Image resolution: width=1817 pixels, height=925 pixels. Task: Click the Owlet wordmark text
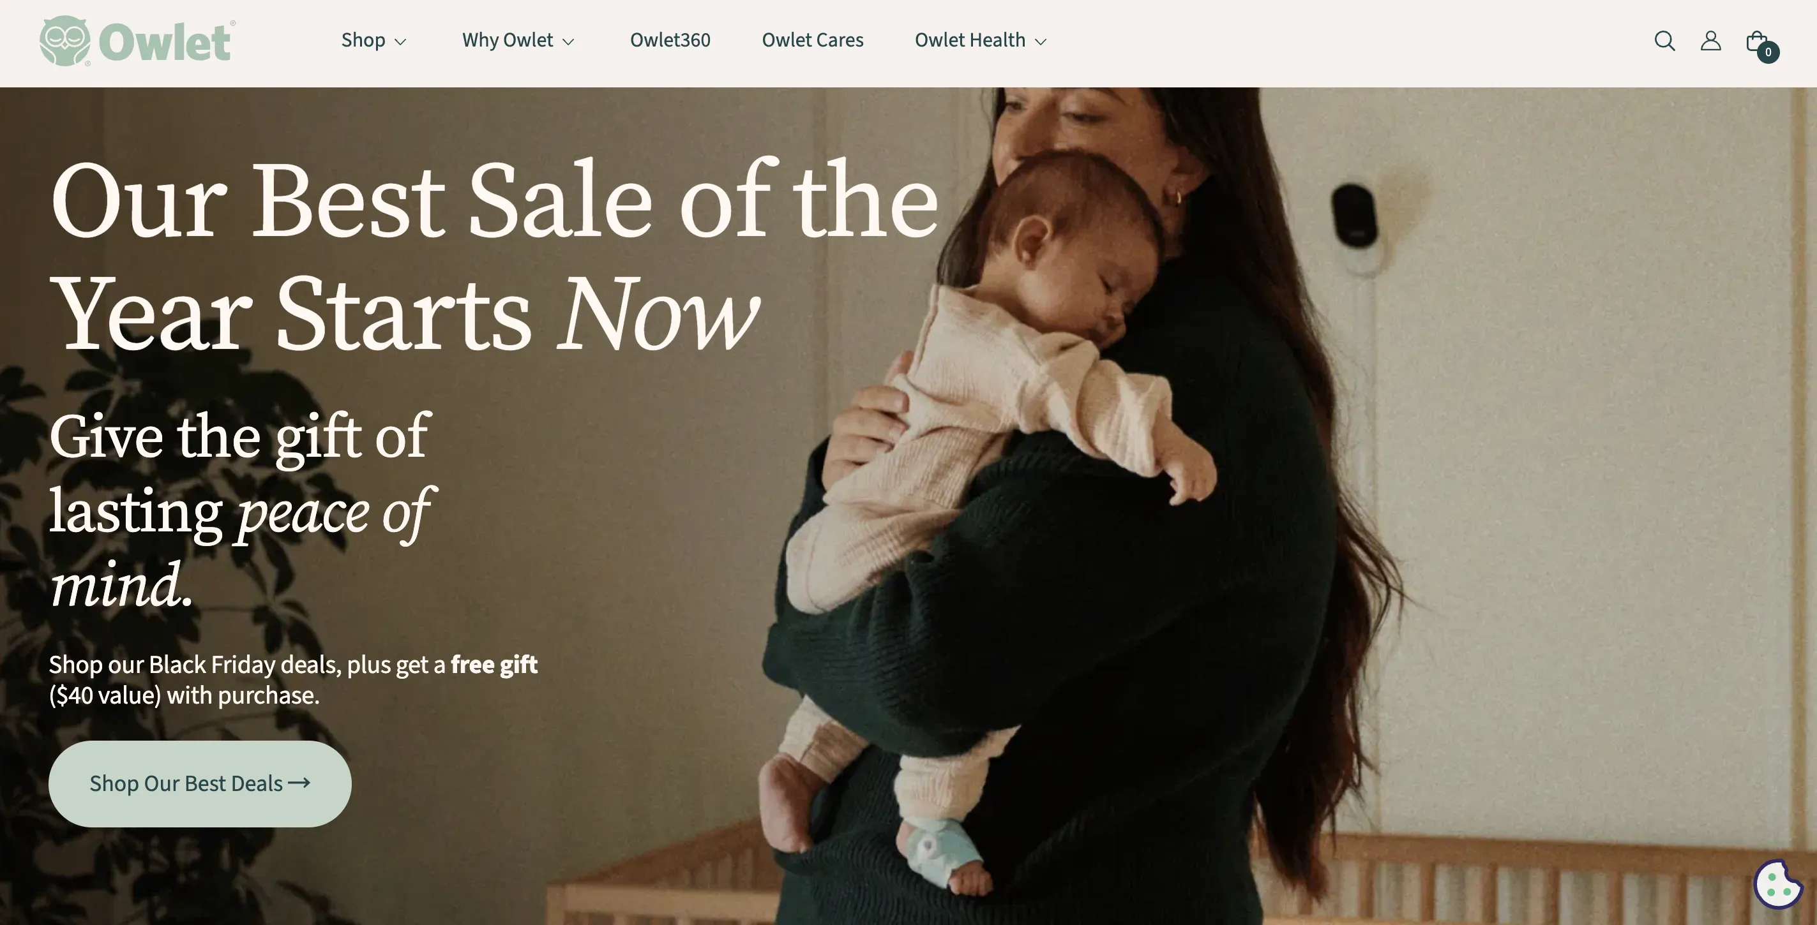point(167,42)
